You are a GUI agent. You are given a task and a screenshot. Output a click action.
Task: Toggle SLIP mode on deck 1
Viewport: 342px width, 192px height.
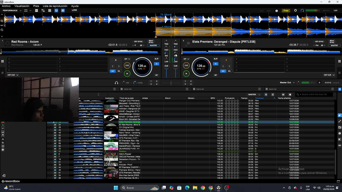pyautogui.click(x=157, y=59)
